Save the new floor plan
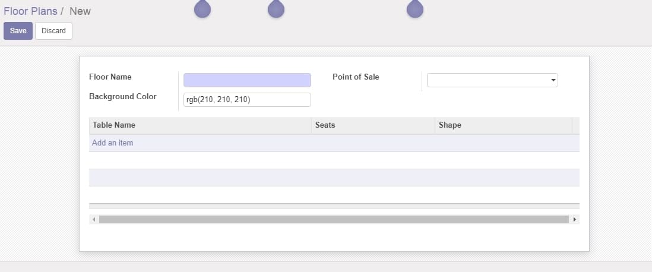This screenshot has height=272, width=652. 18,31
